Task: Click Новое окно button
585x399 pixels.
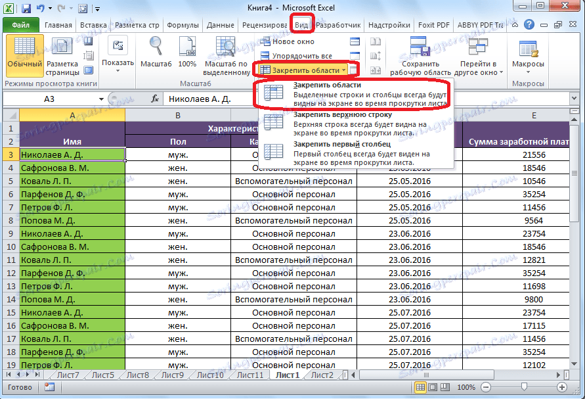Action: [287, 41]
